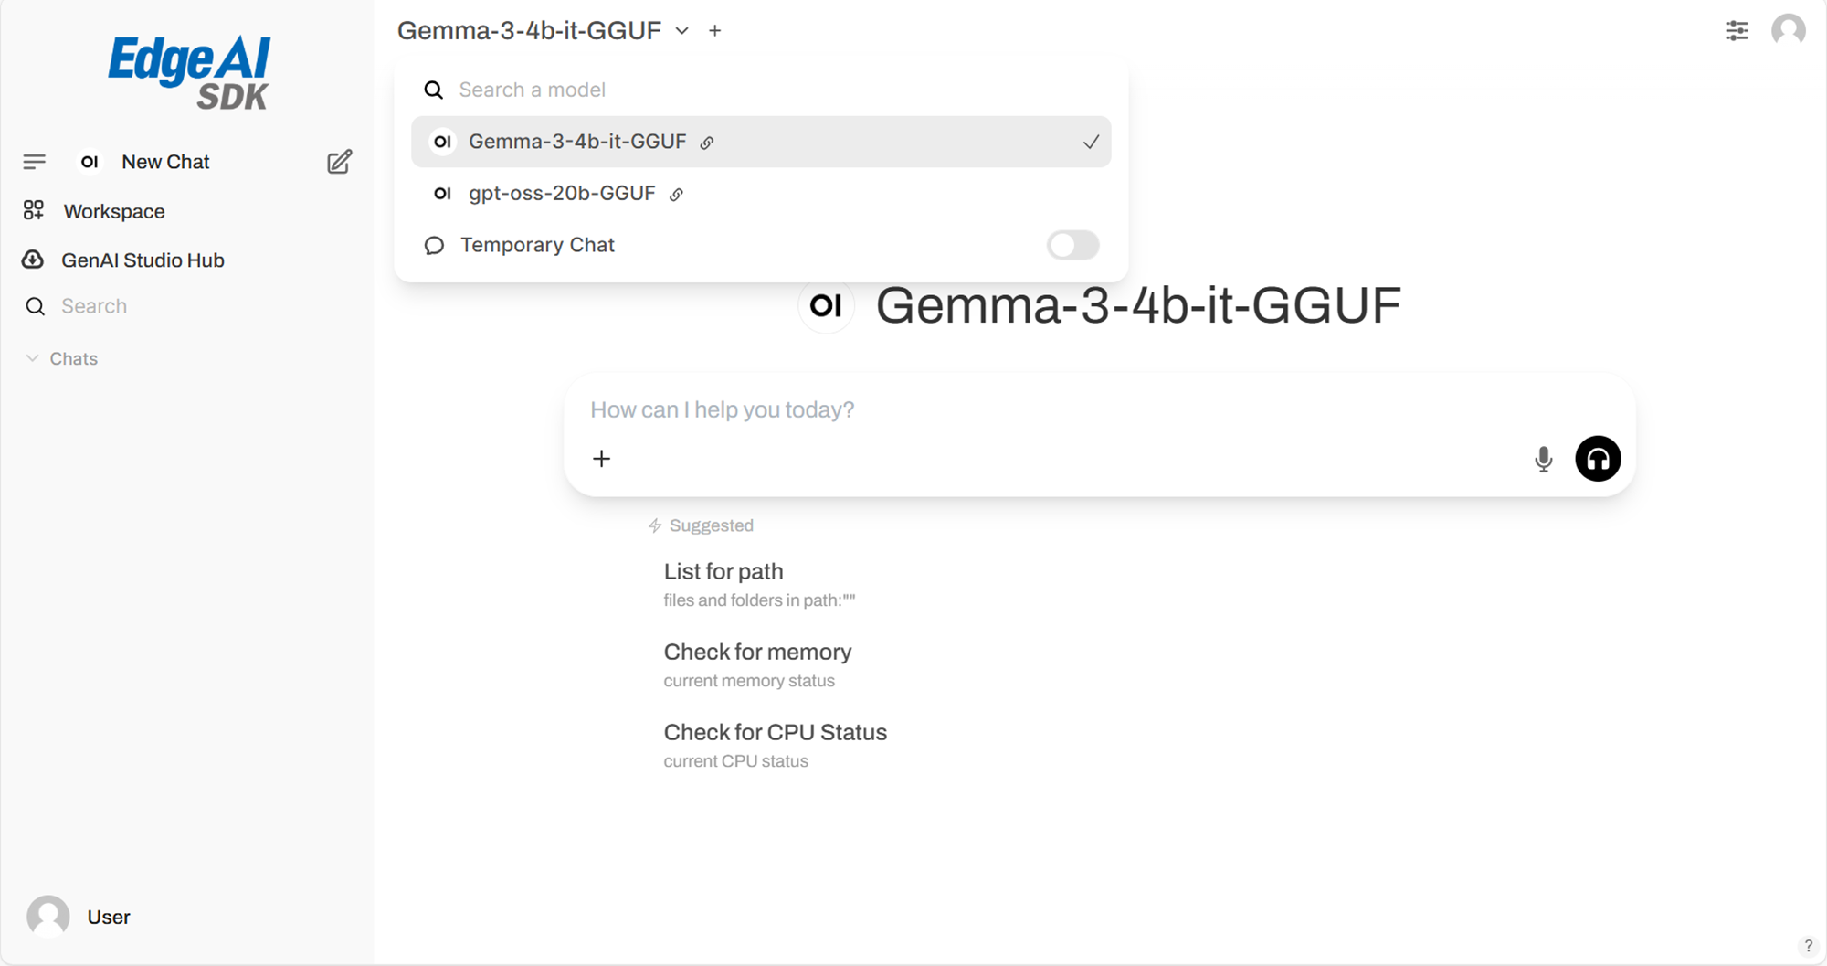Click the plus icon in message box

click(601, 459)
